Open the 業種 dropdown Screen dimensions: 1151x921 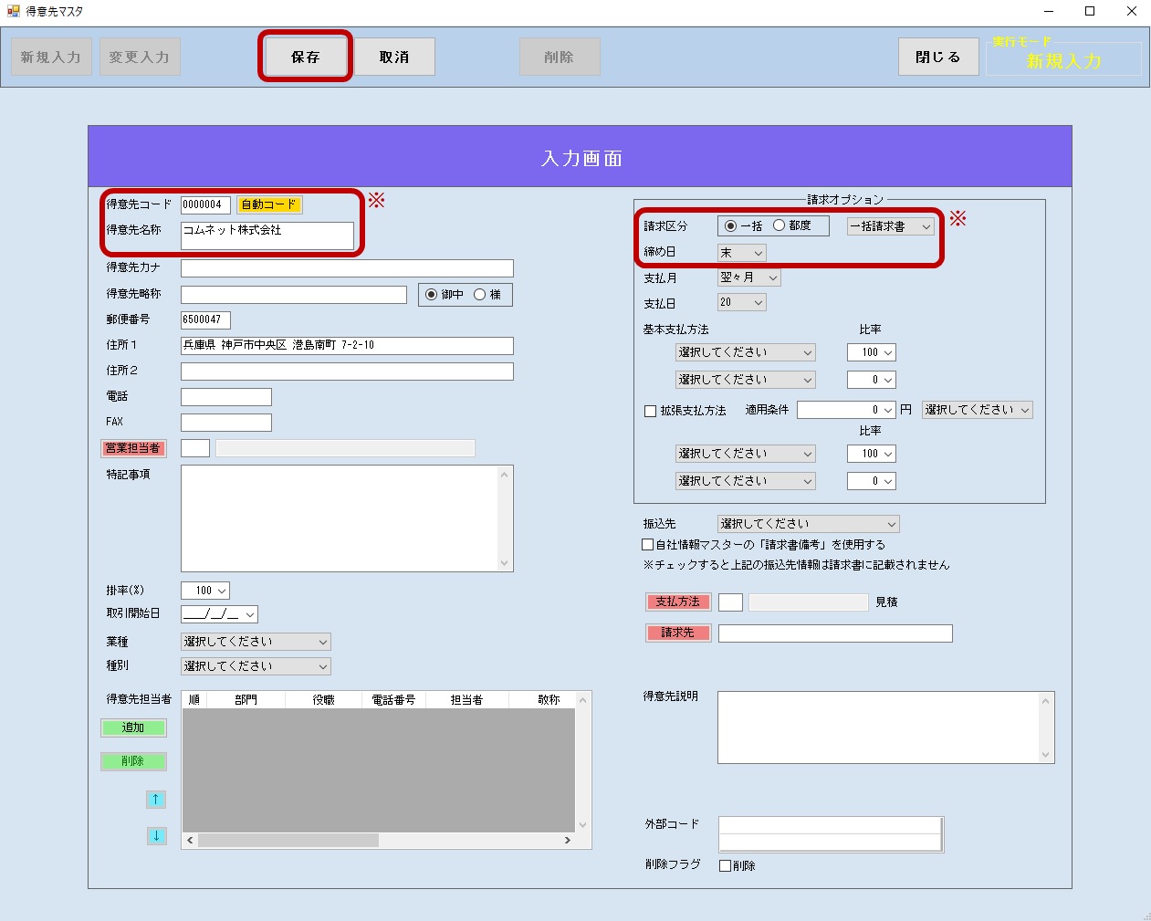(x=256, y=642)
